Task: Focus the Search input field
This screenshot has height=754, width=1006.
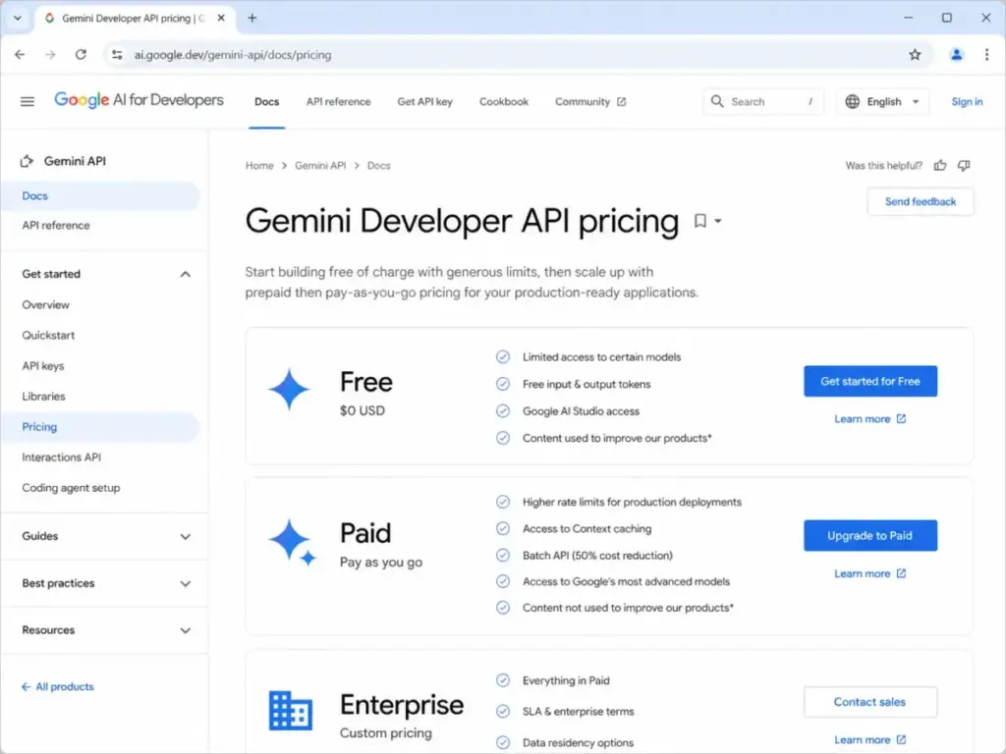Action: click(763, 101)
